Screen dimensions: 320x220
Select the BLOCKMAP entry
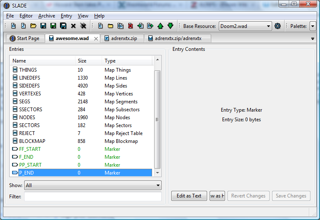coord(81,141)
